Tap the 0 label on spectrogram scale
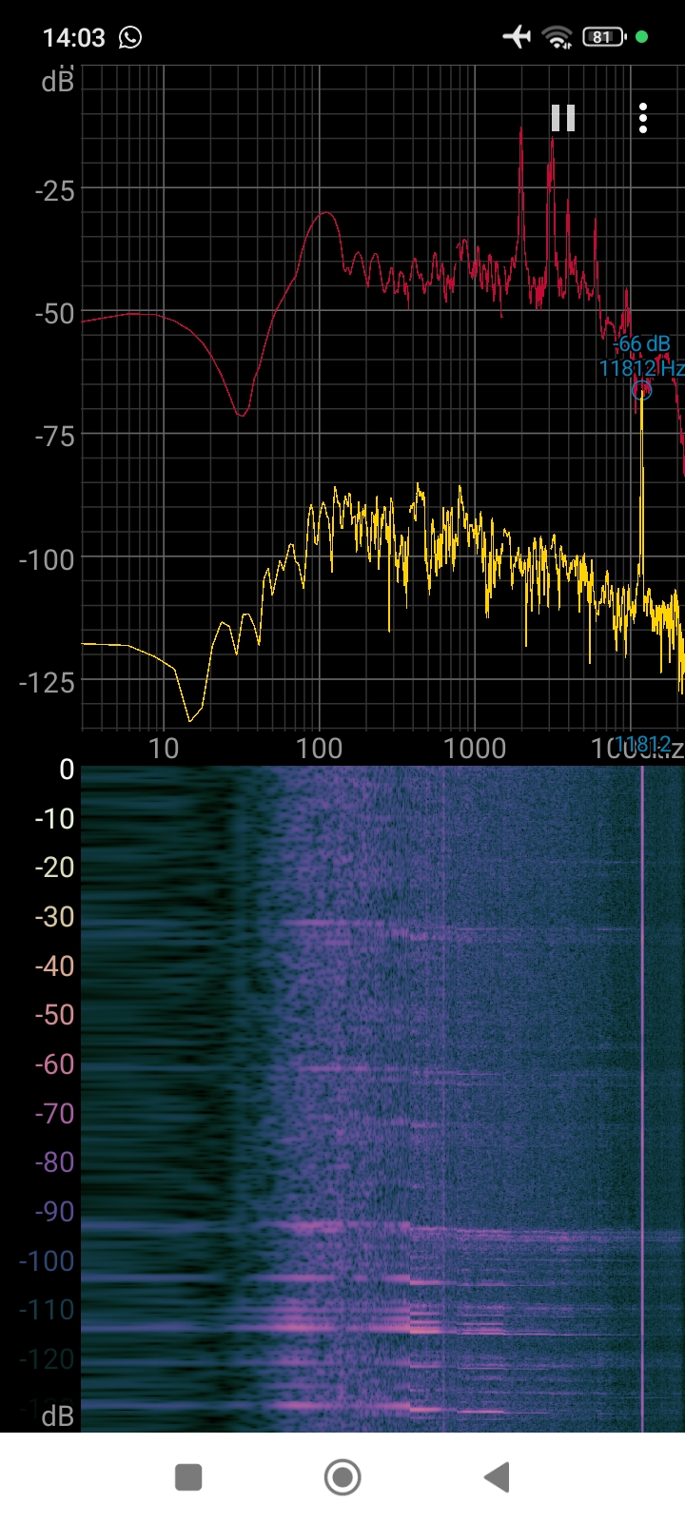The image size is (685, 1522). coord(67,770)
